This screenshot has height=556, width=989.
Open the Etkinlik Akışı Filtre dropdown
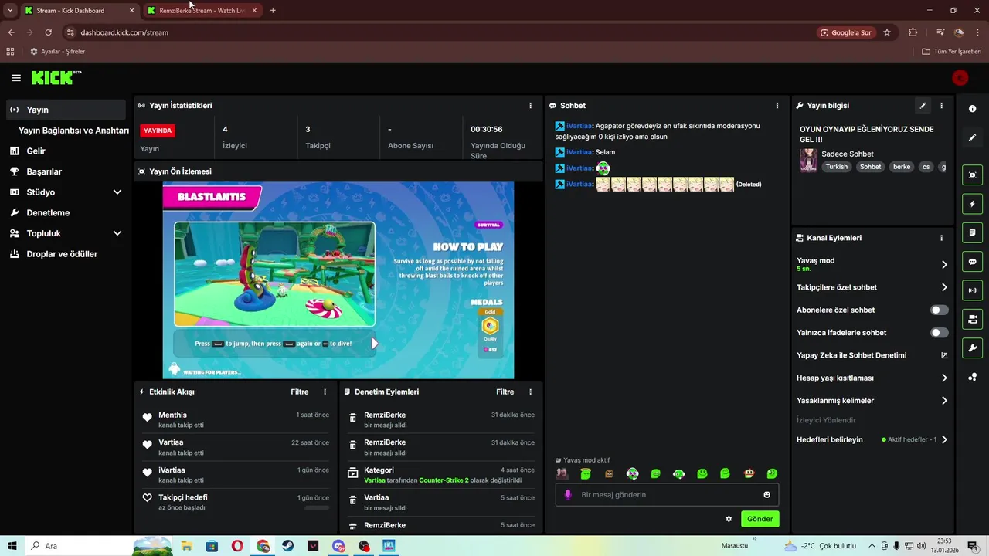click(x=300, y=392)
